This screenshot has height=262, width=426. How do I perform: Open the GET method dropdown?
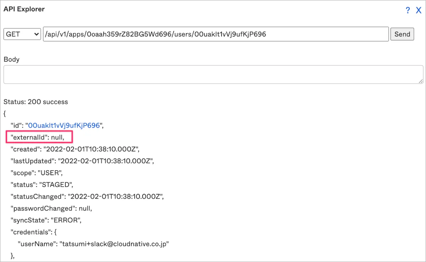[22, 34]
